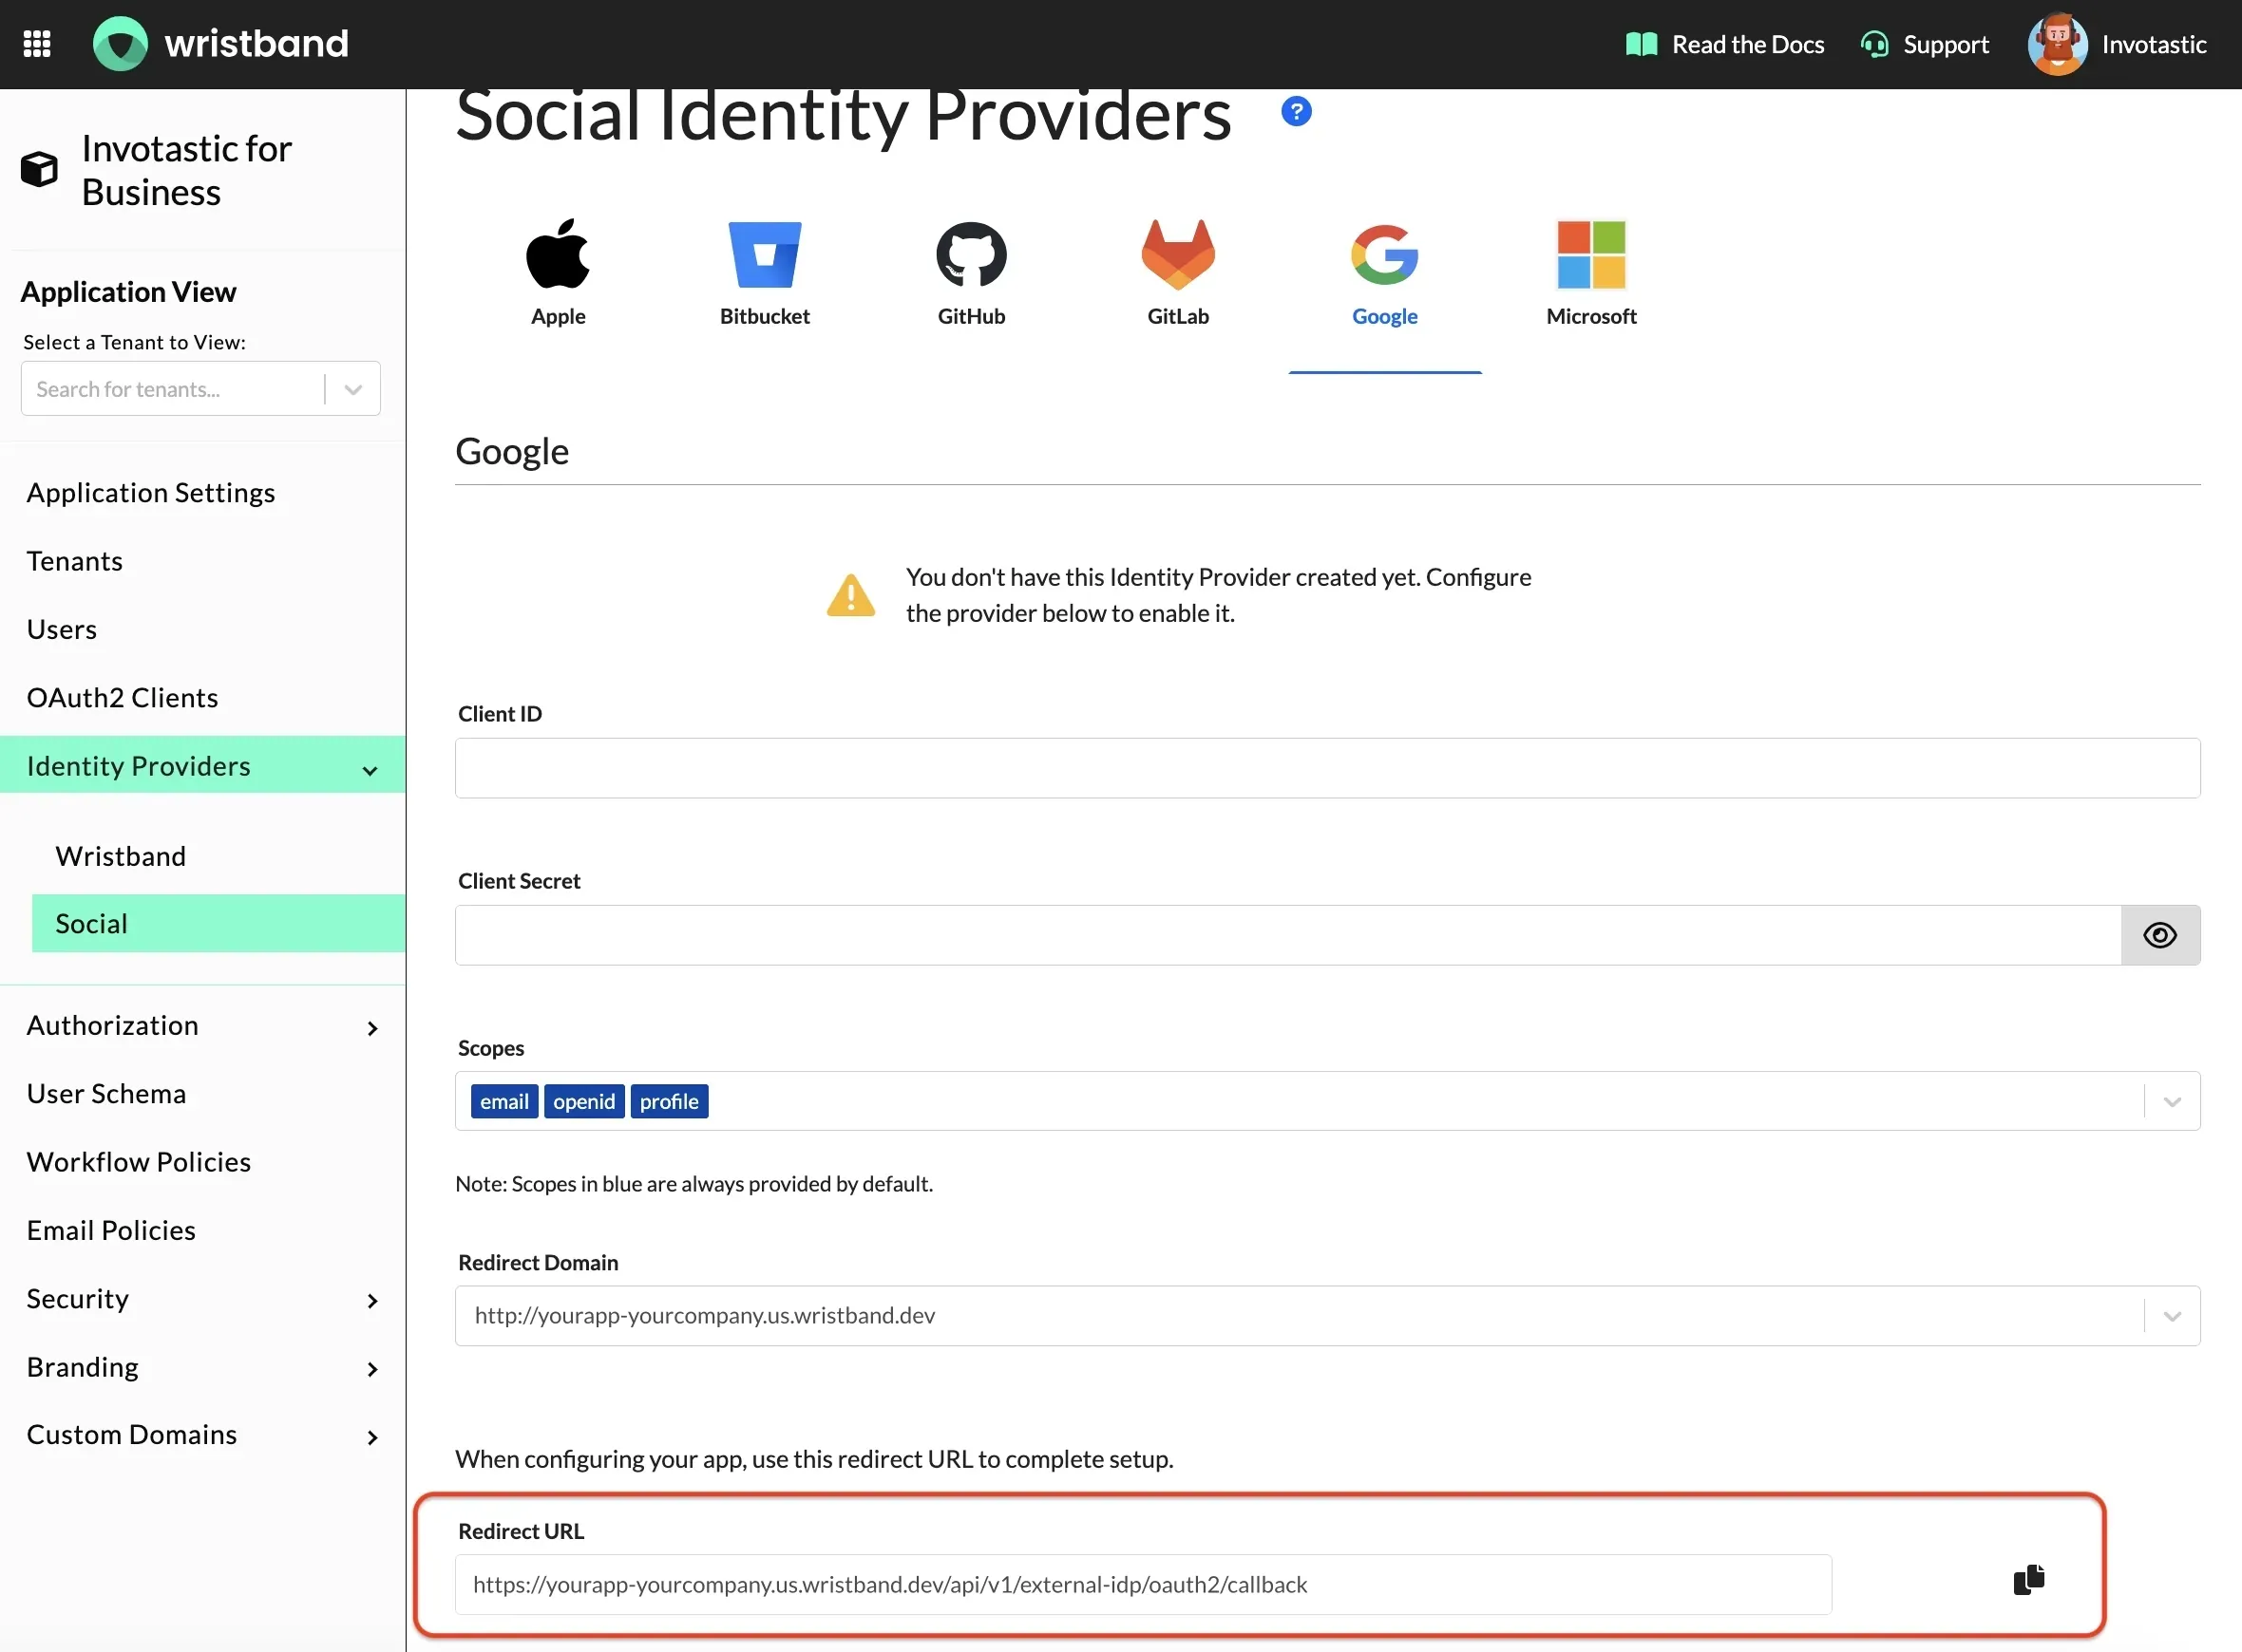Viewport: 2242px width, 1652px height.
Task: Expand the Security section
Action: pos(202,1298)
